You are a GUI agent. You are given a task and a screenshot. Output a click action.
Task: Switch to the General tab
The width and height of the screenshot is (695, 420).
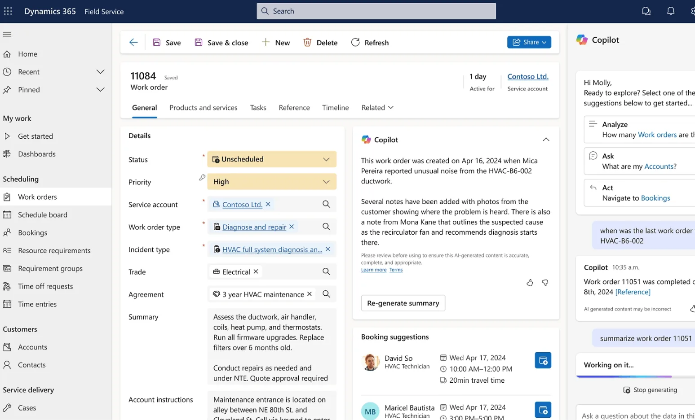(145, 108)
